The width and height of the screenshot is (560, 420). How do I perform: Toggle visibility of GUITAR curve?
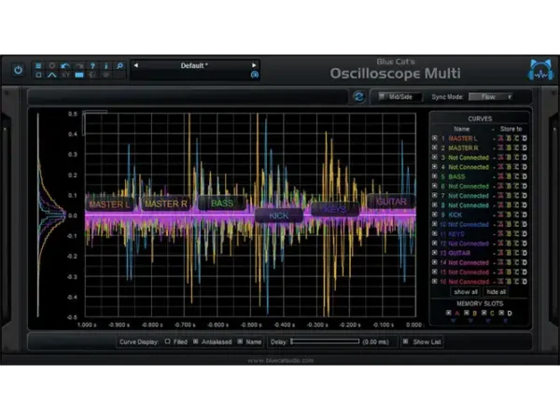[435, 253]
